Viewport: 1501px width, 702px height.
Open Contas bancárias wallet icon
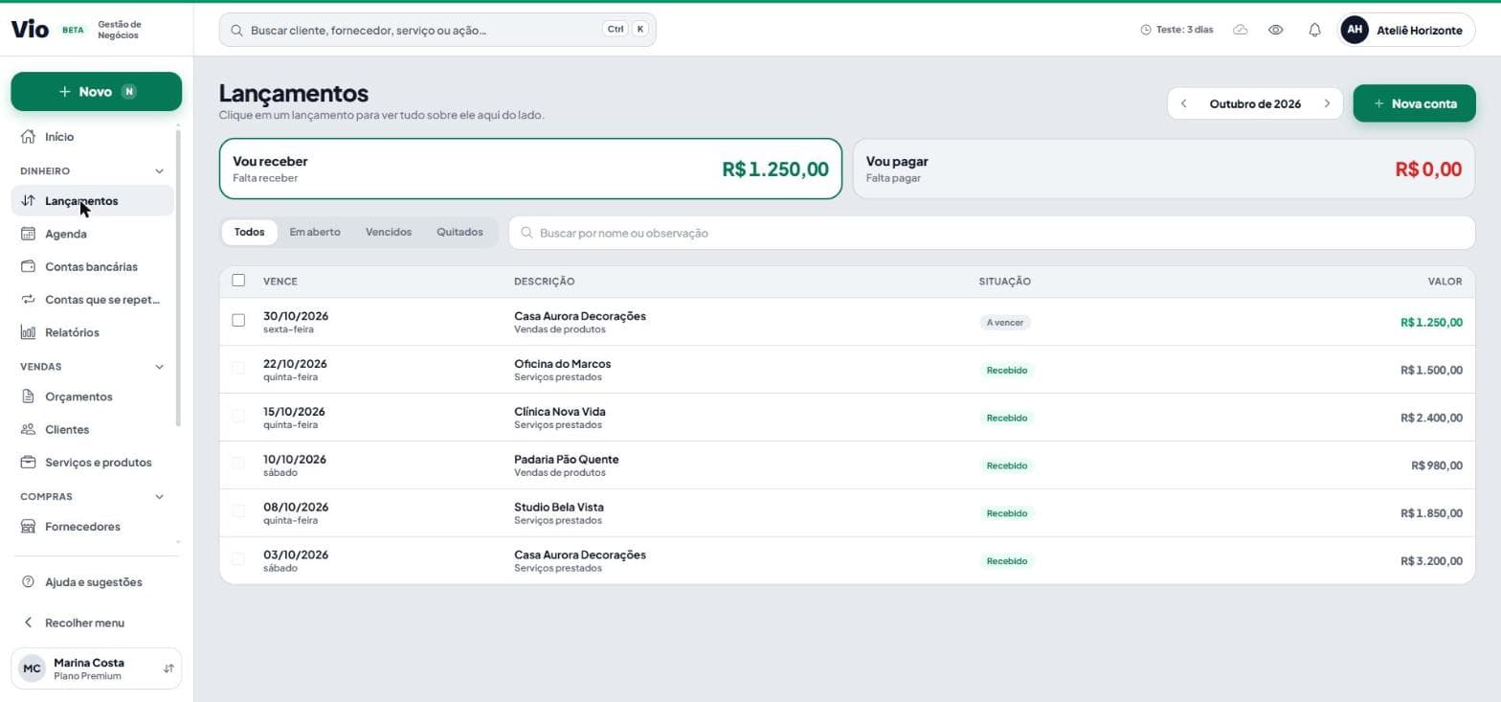(28, 266)
